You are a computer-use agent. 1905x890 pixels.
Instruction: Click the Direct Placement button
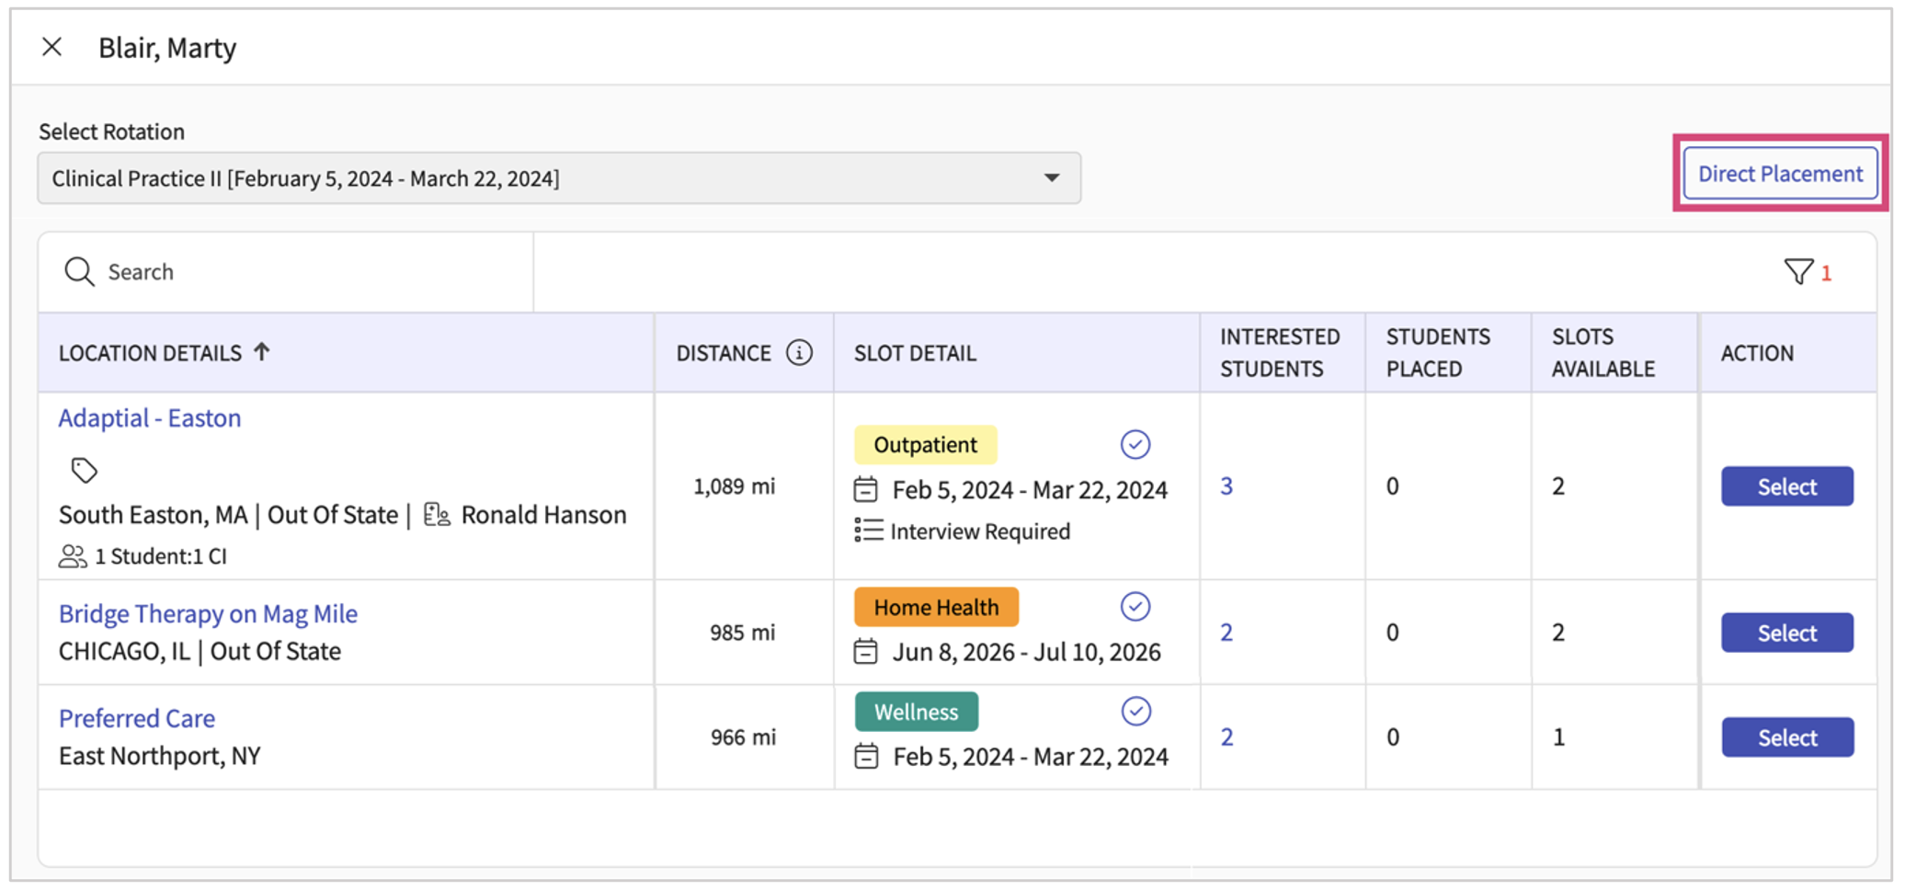[x=1779, y=174]
